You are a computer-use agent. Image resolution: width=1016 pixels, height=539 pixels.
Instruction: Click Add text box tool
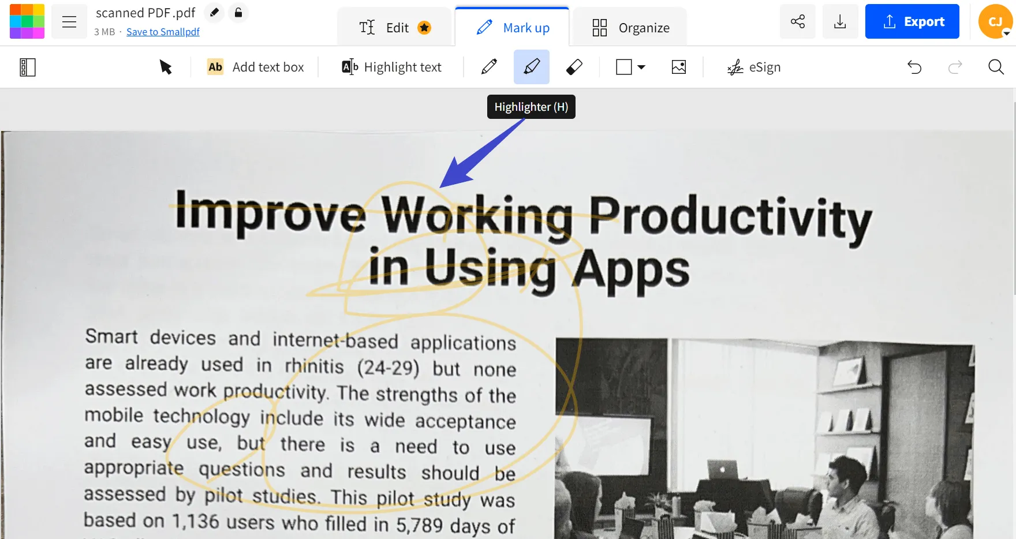pyautogui.click(x=255, y=67)
